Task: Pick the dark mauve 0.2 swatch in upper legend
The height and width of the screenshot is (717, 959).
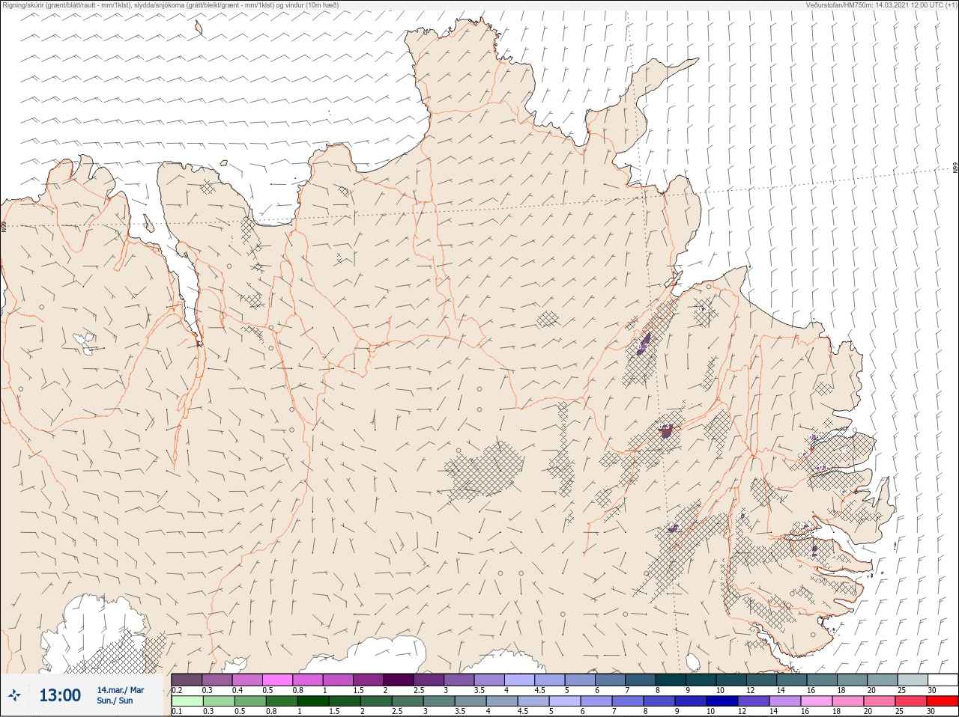Action: pyautogui.click(x=187, y=680)
